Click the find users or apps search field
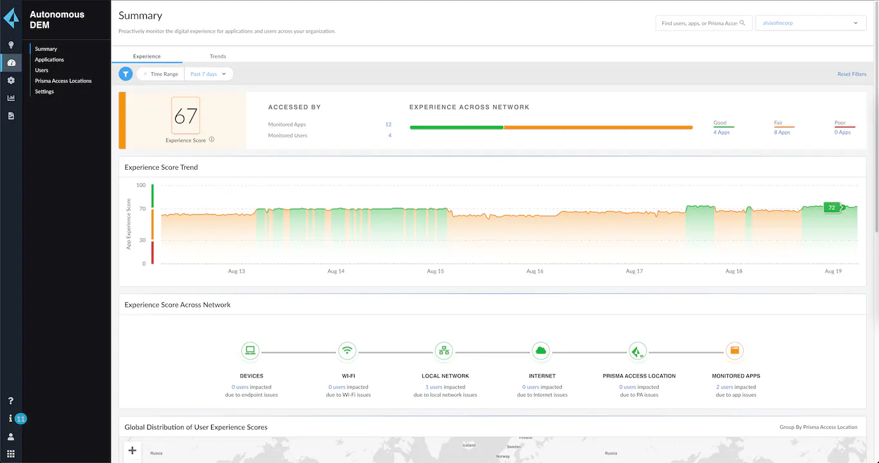879x463 pixels. [699, 23]
